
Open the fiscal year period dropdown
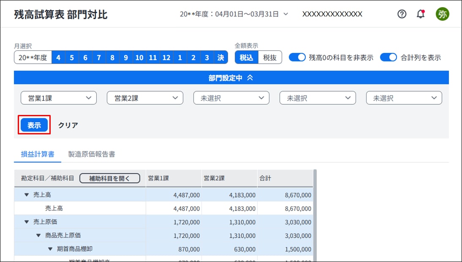point(234,14)
